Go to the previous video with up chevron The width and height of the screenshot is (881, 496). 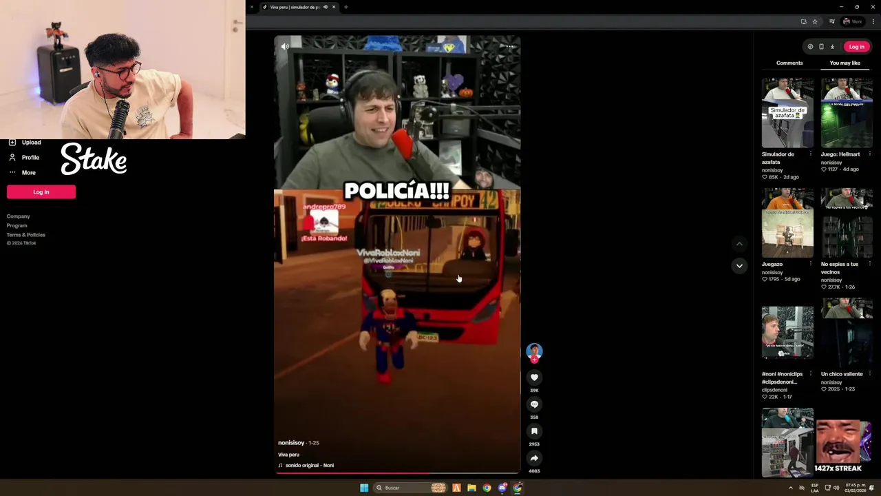click(x=739, y=244)
